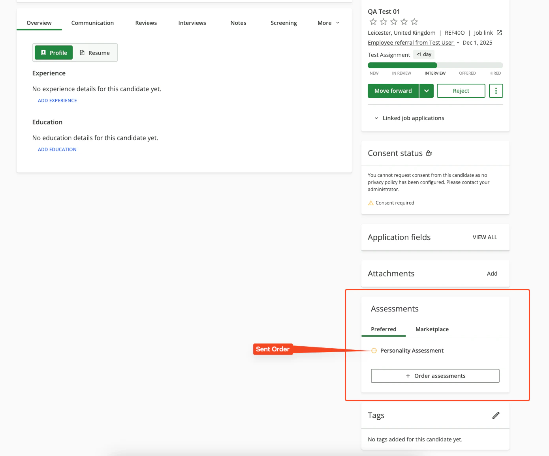The image size is (549, 456).
Task: Show the Resume view
Action: coord(95,53)
